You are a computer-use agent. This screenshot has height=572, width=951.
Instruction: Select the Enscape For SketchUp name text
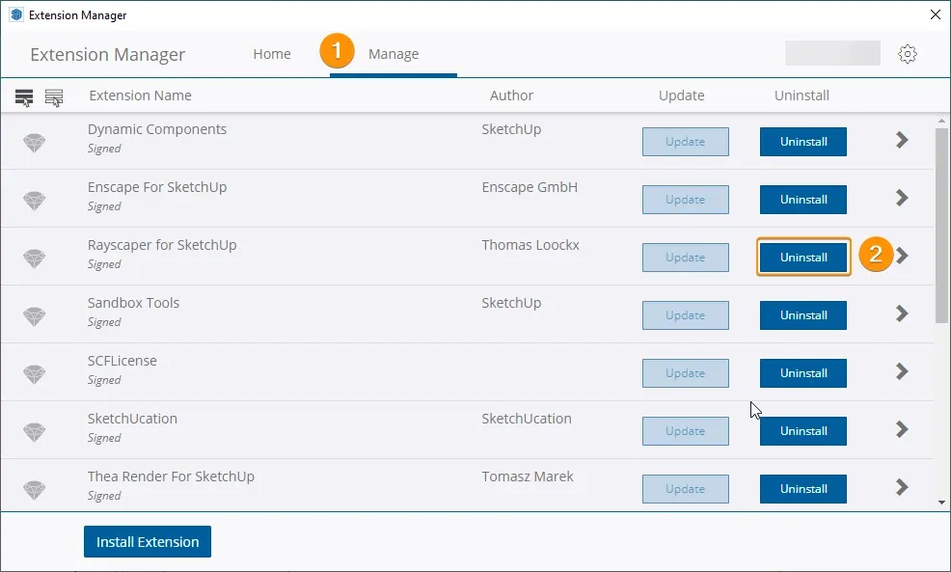tap(157, 187)
